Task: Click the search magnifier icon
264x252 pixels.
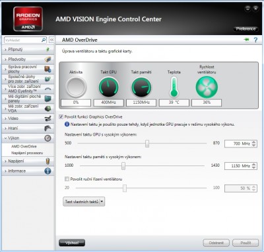Action: [44, 40]
